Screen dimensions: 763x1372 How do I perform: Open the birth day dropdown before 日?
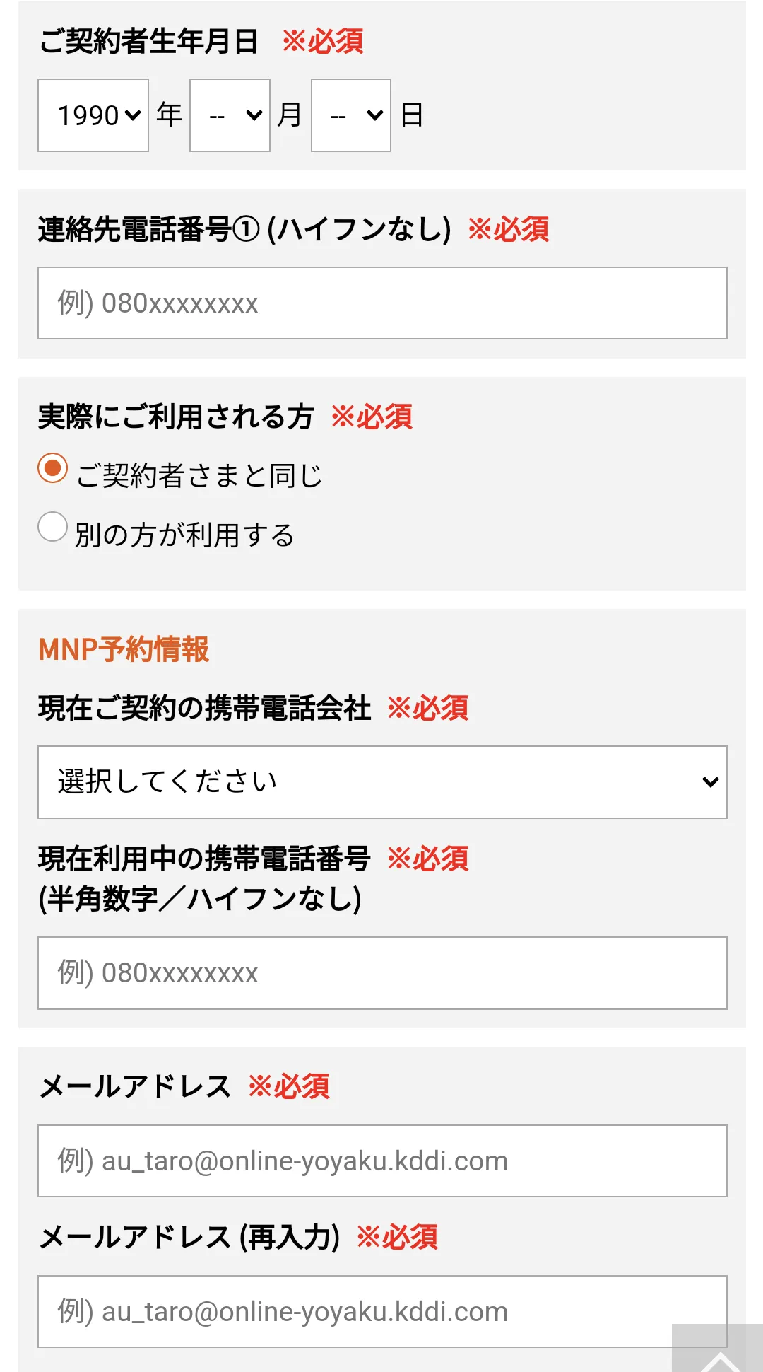351,115
